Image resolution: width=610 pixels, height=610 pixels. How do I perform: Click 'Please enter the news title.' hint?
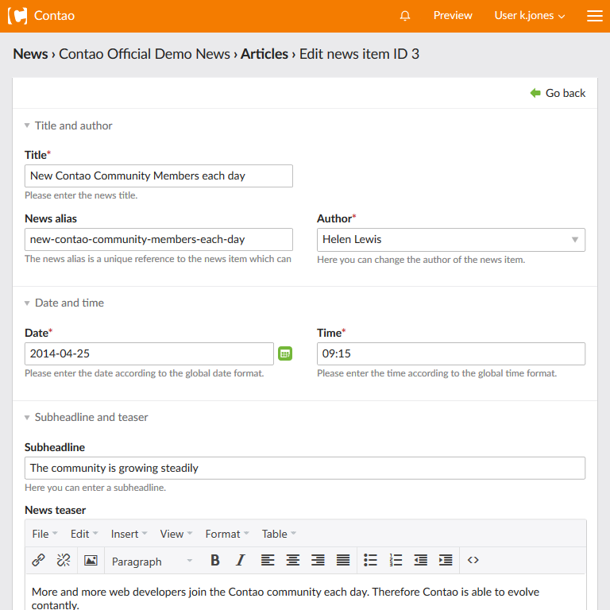81,195
